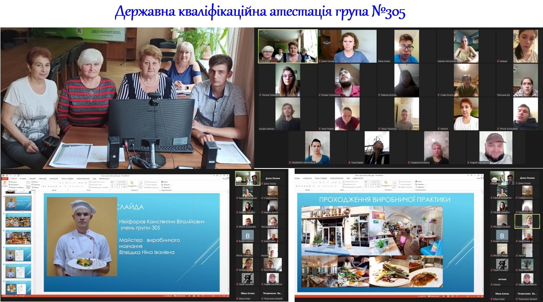Open Заливка фигуры dropdown in left PowerPoint
Image resolution: width=543 pixels, height=302 pixels.
[x=151, y=182]
